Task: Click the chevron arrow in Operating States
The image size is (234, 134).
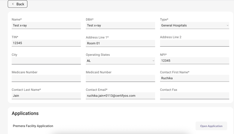Action: click(x=153, y=61)
